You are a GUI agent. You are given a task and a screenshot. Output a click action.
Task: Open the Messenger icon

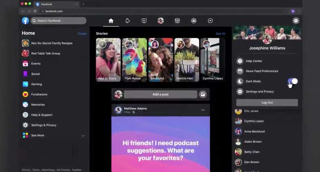[210, 21]
